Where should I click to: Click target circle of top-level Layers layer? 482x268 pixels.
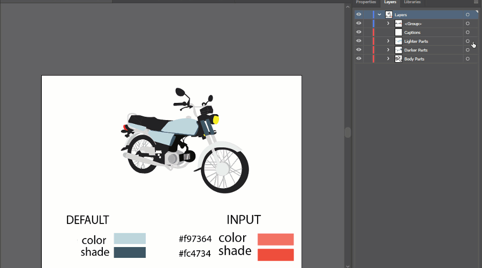(x=468, y=14)
